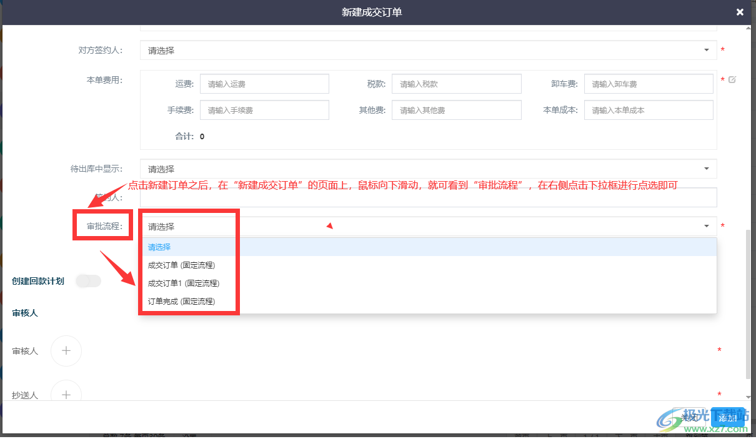756x439 pixels.
Task: Choose 成交订单 (固定流程) option
Action: (x=428, y=265)
